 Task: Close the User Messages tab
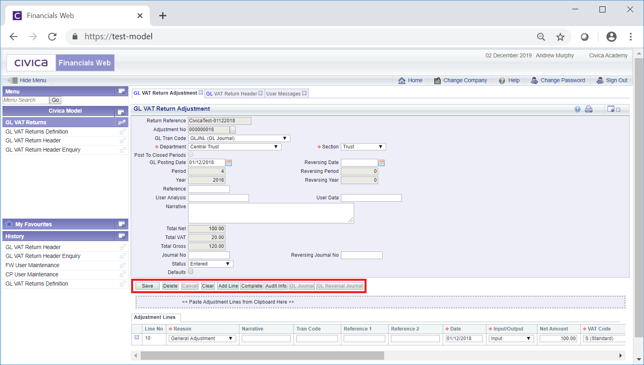pyautogui.click(x=304, y=93)
